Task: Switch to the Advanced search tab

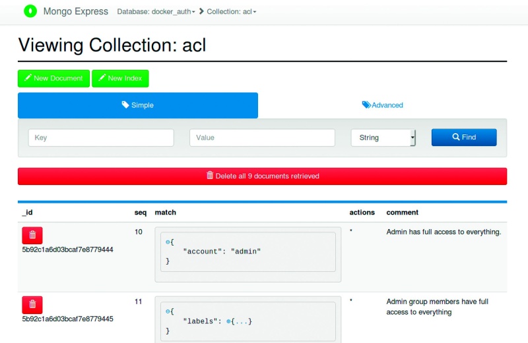Action: point(383,105)
